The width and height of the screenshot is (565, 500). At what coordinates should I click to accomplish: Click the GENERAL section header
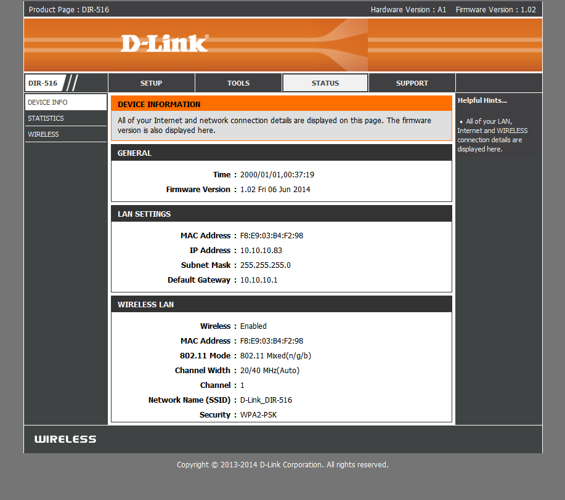pyautogui.click(x=282, y=153)
